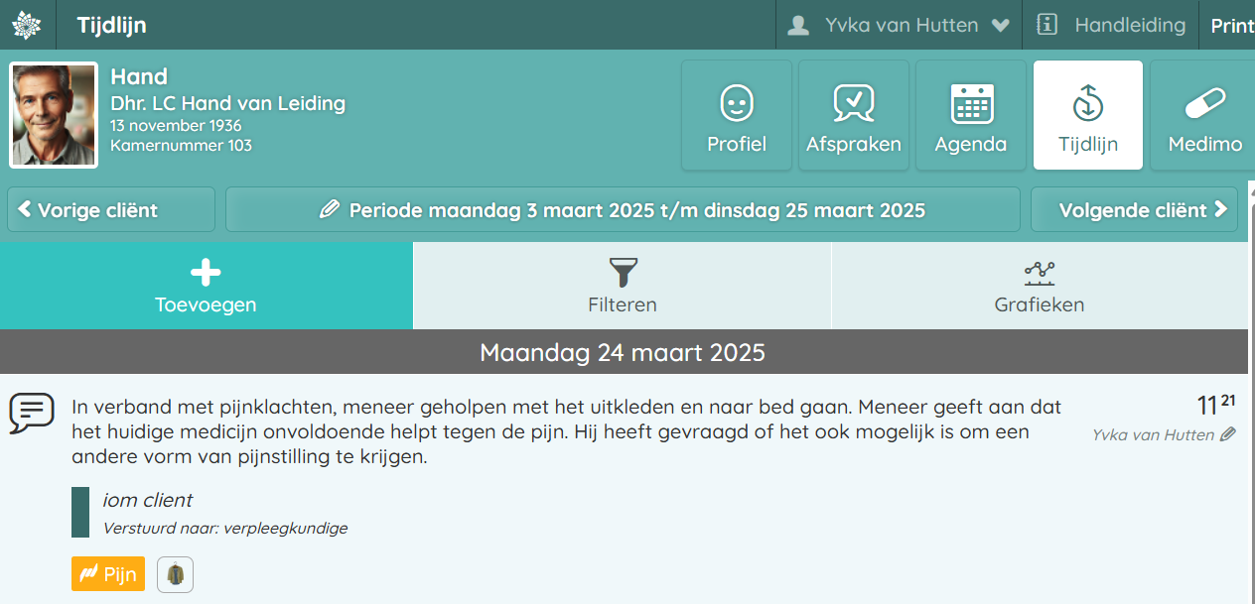
Task: Open the Agenda calendar icon
Action: (x=971, y=102)
